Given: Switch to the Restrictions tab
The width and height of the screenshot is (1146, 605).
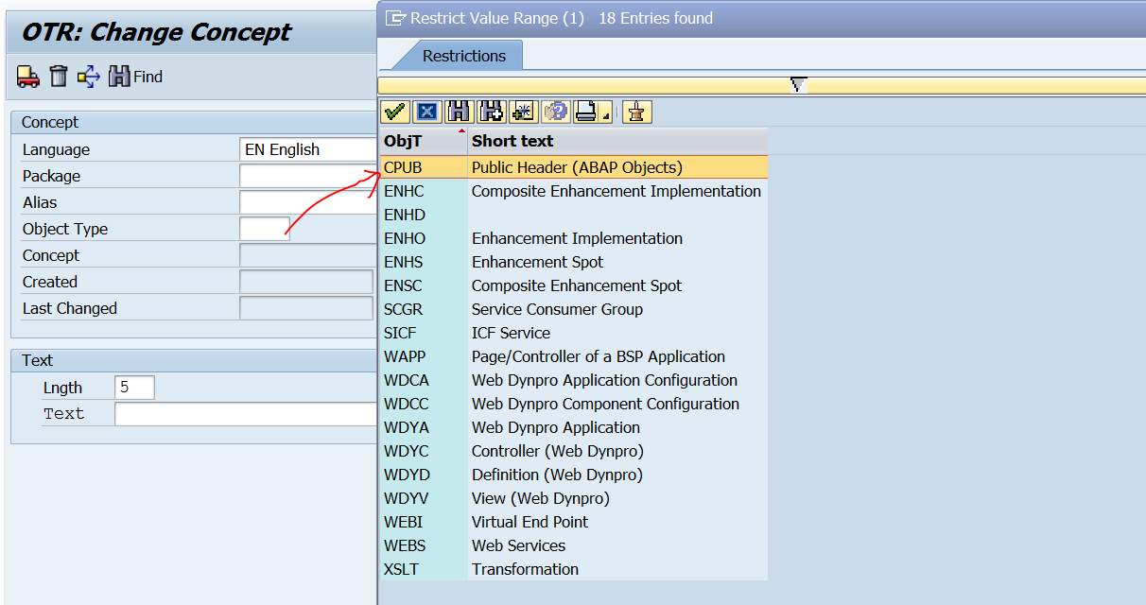Looking at the screenshot, I should (463, 56).
